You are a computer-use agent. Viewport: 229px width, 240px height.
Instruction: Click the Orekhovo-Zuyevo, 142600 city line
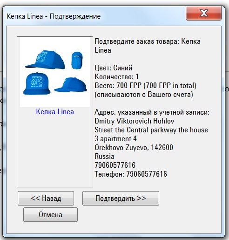click(x=134, y=147)
